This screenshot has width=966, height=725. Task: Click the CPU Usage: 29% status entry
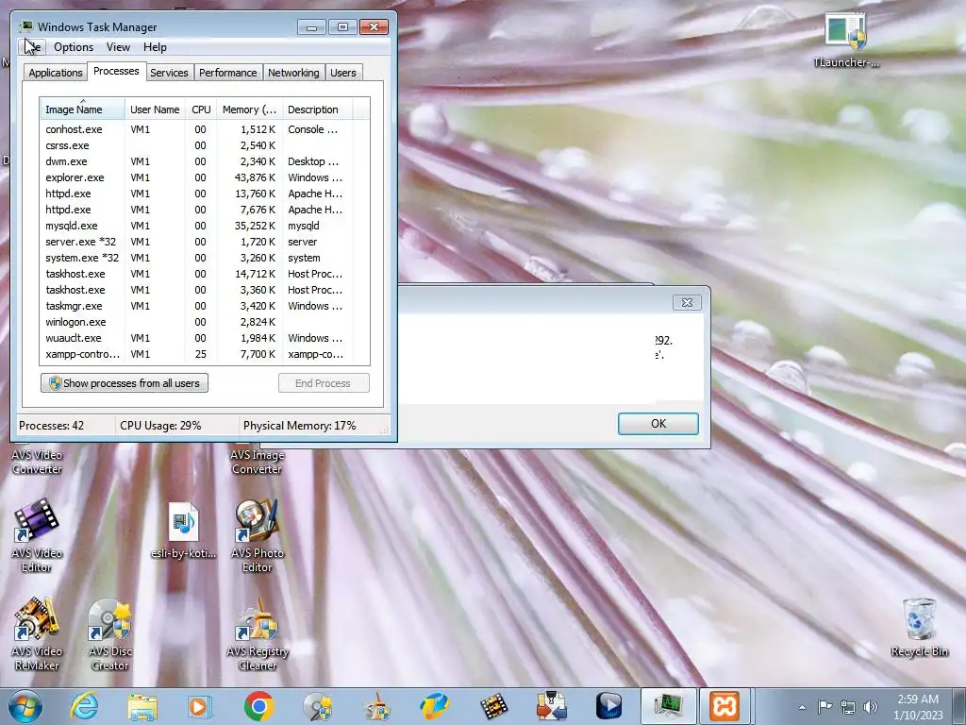tap(160, 426)
